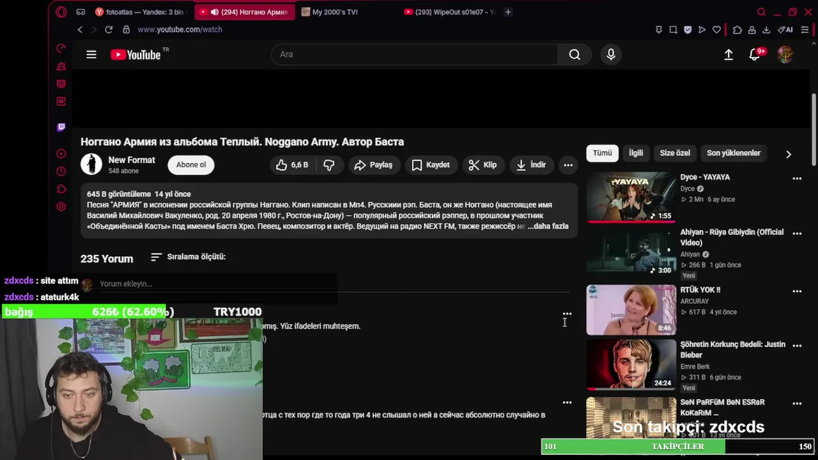Open YouTube account avatar menu

(785, 54)
